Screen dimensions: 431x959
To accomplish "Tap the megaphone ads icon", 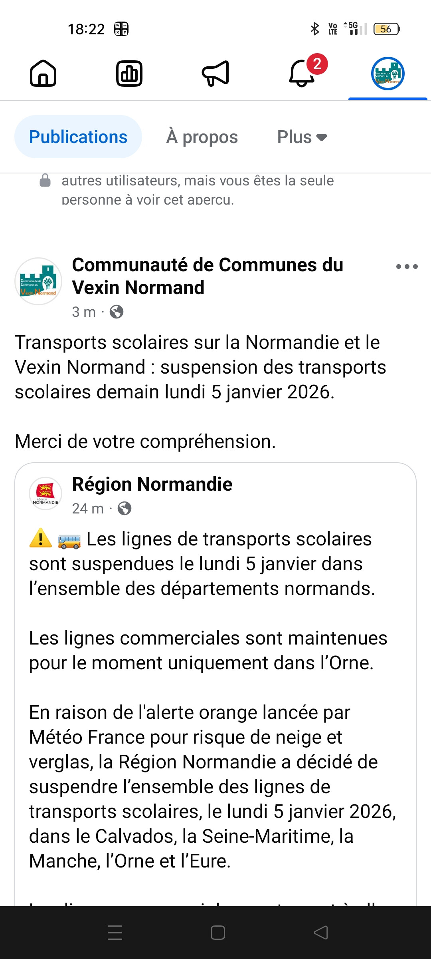I will (215, 74).
